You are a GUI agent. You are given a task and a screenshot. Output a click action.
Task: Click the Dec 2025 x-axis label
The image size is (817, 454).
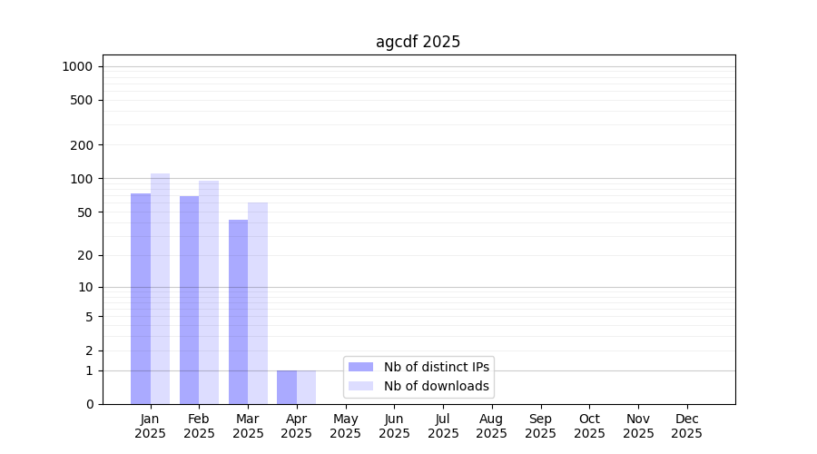(x=686, y=426)
